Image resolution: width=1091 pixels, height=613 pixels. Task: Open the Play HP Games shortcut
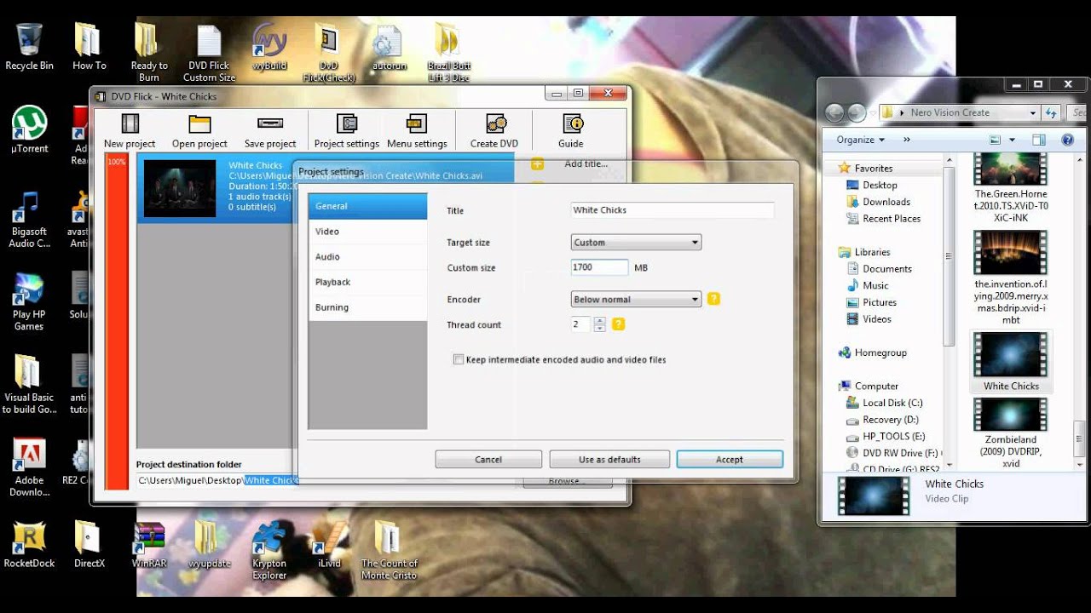pos(29,302)
